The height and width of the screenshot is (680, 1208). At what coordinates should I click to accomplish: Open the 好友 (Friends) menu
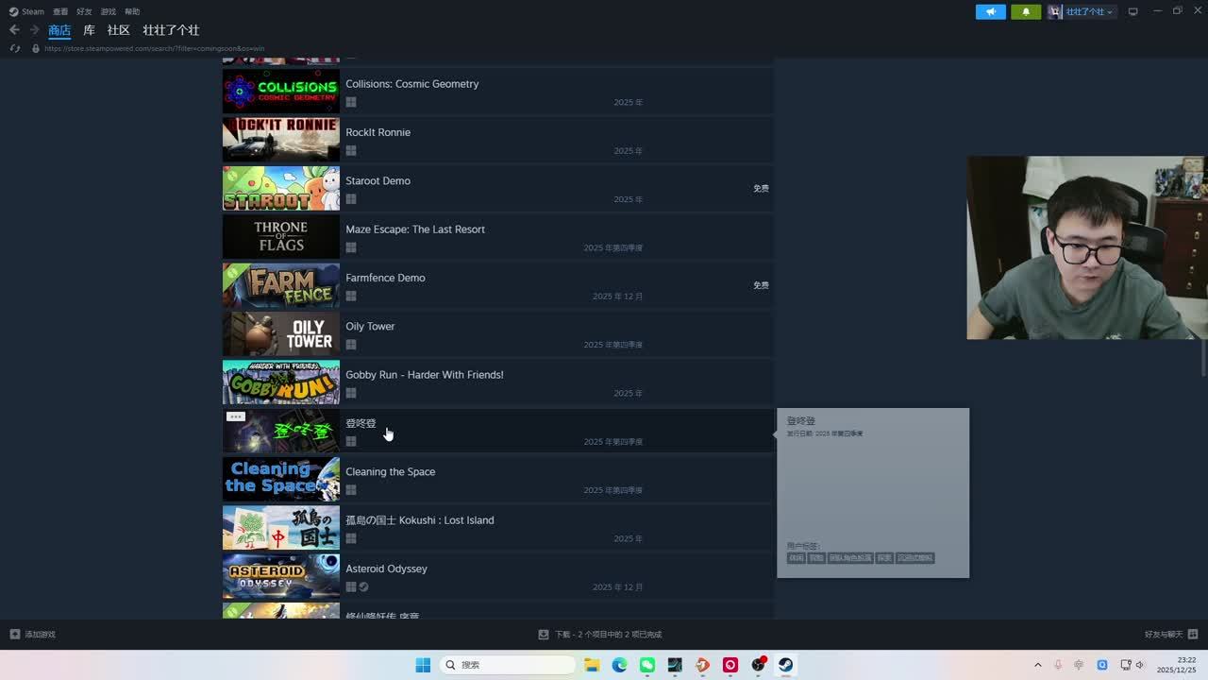(x=84, y=11)
